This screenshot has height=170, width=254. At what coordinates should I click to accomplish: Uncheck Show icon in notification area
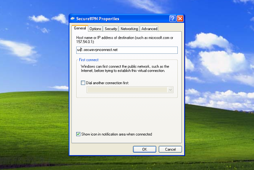click(x=78, y=134)
